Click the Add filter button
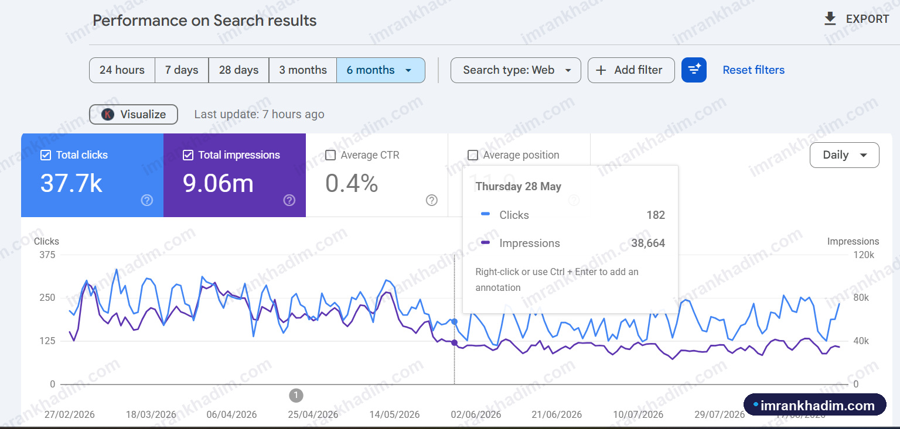Viewport: 900px width, 429px height. [631, 70]
